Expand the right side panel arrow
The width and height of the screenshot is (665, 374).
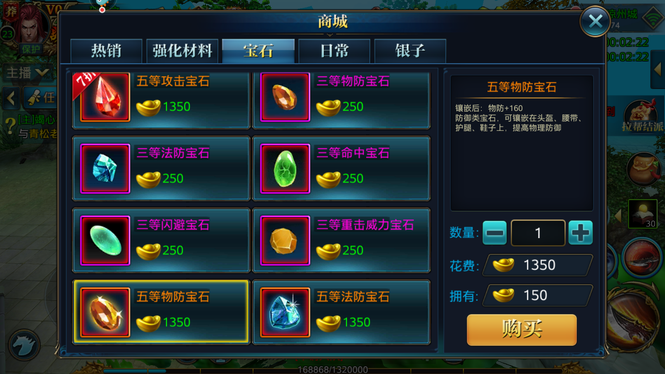click(x=658, y=69)
